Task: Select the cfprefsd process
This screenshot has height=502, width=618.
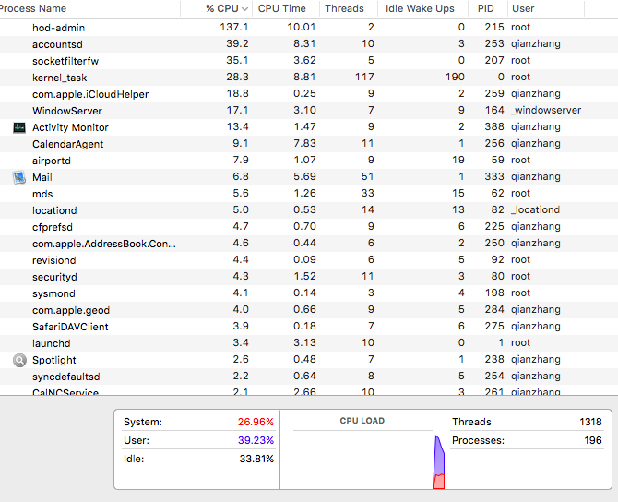Action: point(53,227)
